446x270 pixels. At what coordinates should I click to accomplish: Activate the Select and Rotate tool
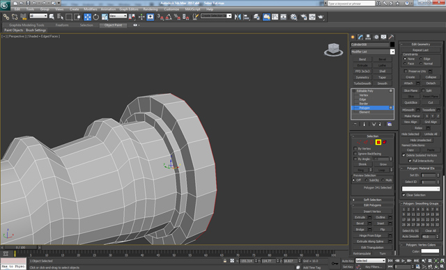click(x=96, y=17)
